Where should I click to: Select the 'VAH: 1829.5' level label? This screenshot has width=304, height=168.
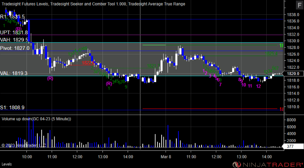click(14, 40)
